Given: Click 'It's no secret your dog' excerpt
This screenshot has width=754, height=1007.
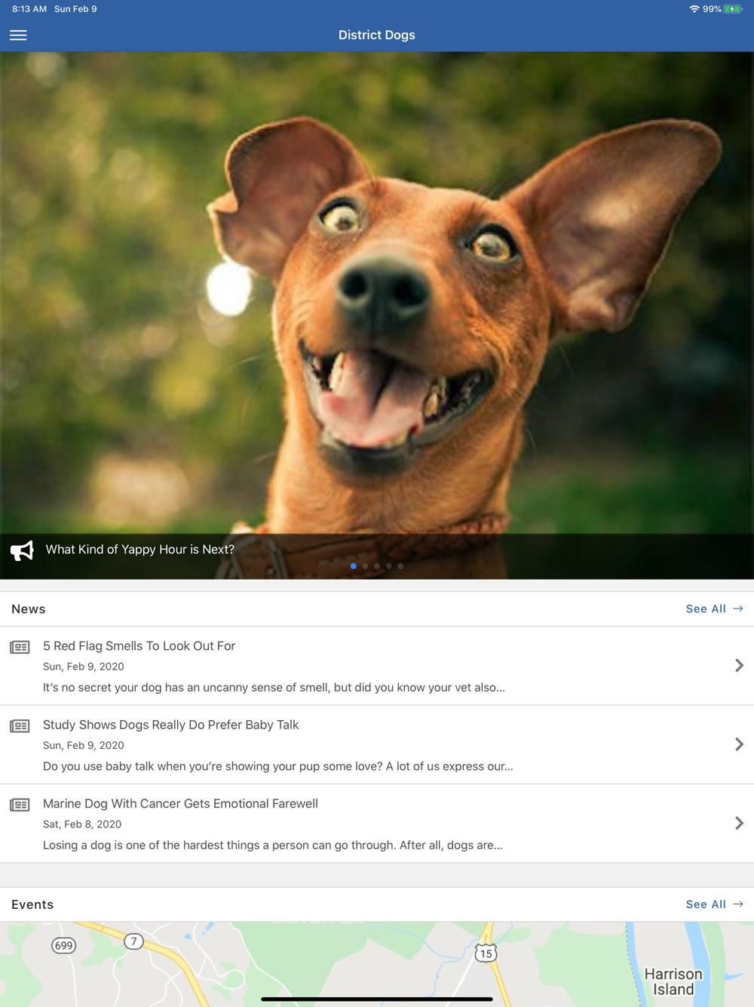Looking at the screenshot, I should click(x=274, y=688).
